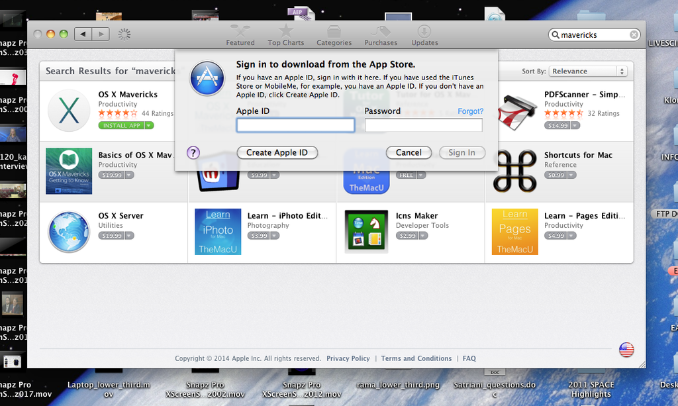View the Terms and Conditions

point(416,358)
